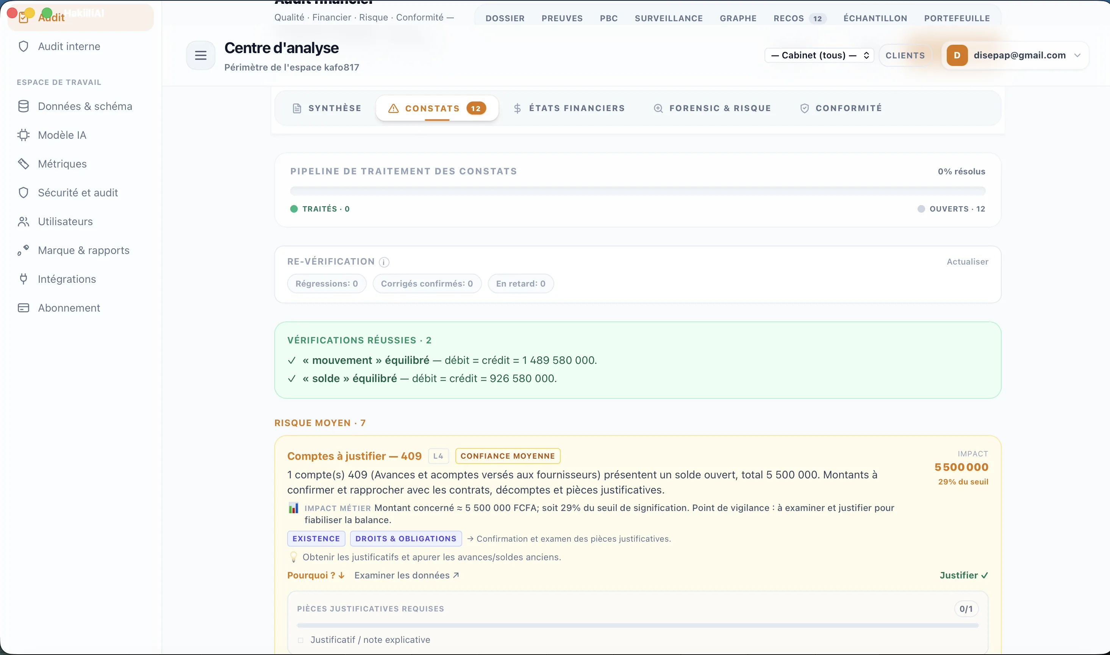The height and width of the screenshot is (655, 1110).
Task: Click the magnifier icon on Forensic & Risque tab
Action: (x=658, y=108)
